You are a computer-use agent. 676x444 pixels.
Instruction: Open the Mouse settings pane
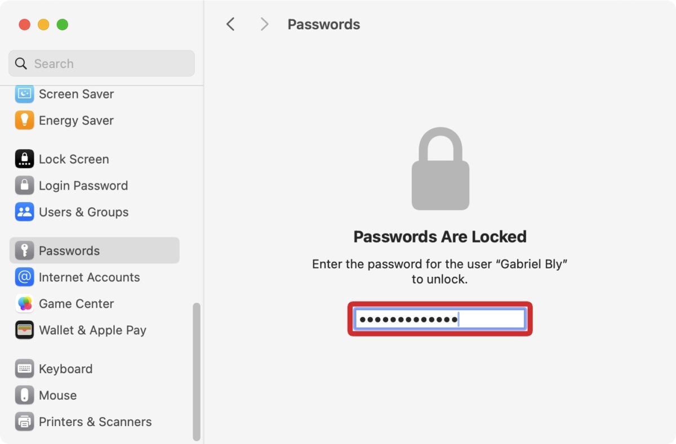(57, 396)
